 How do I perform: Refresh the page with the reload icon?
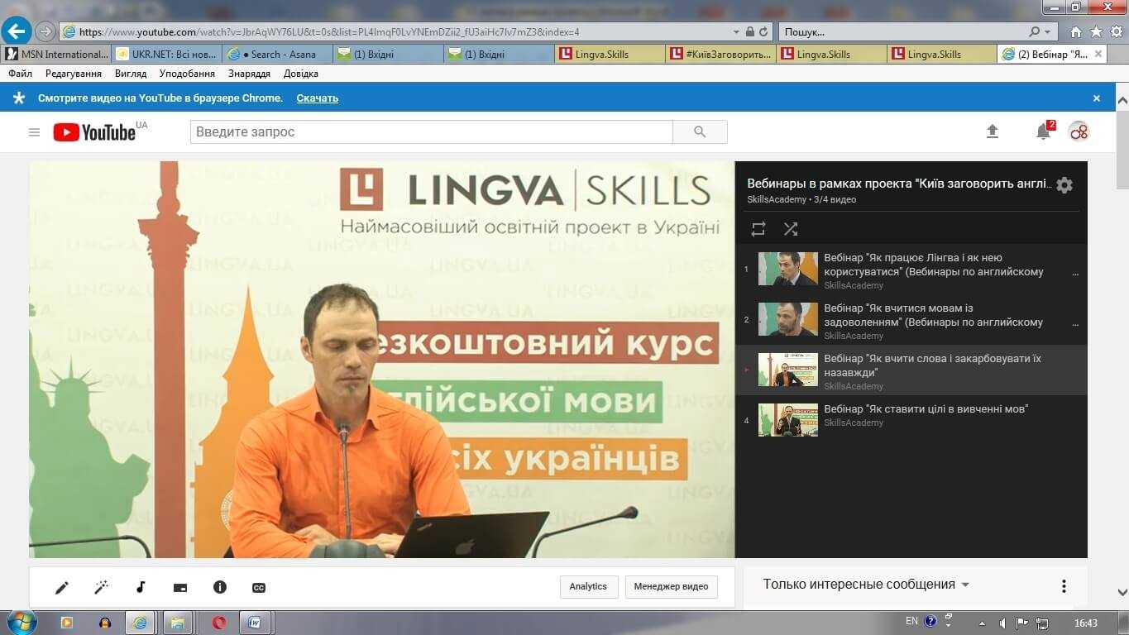[x=763, y=32]
